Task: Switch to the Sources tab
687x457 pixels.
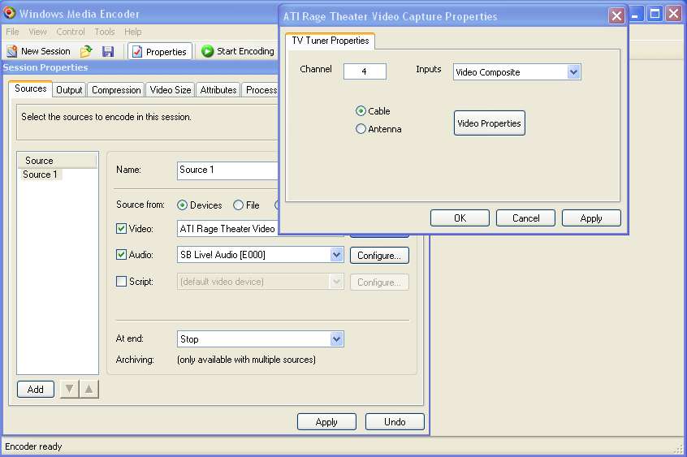Action: pos(30,88)
